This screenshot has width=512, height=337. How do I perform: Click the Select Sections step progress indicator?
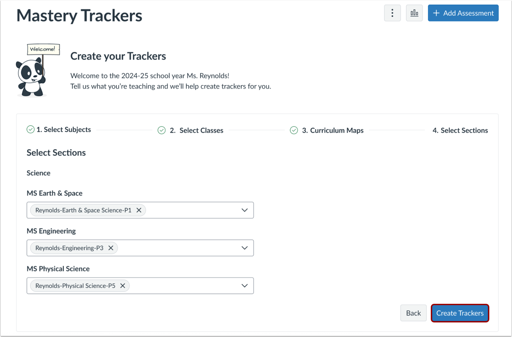(460, 130)
